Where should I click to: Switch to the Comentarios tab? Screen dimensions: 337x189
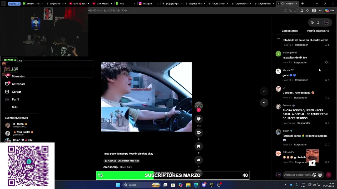pyautogui.click(x=290, y=31)
